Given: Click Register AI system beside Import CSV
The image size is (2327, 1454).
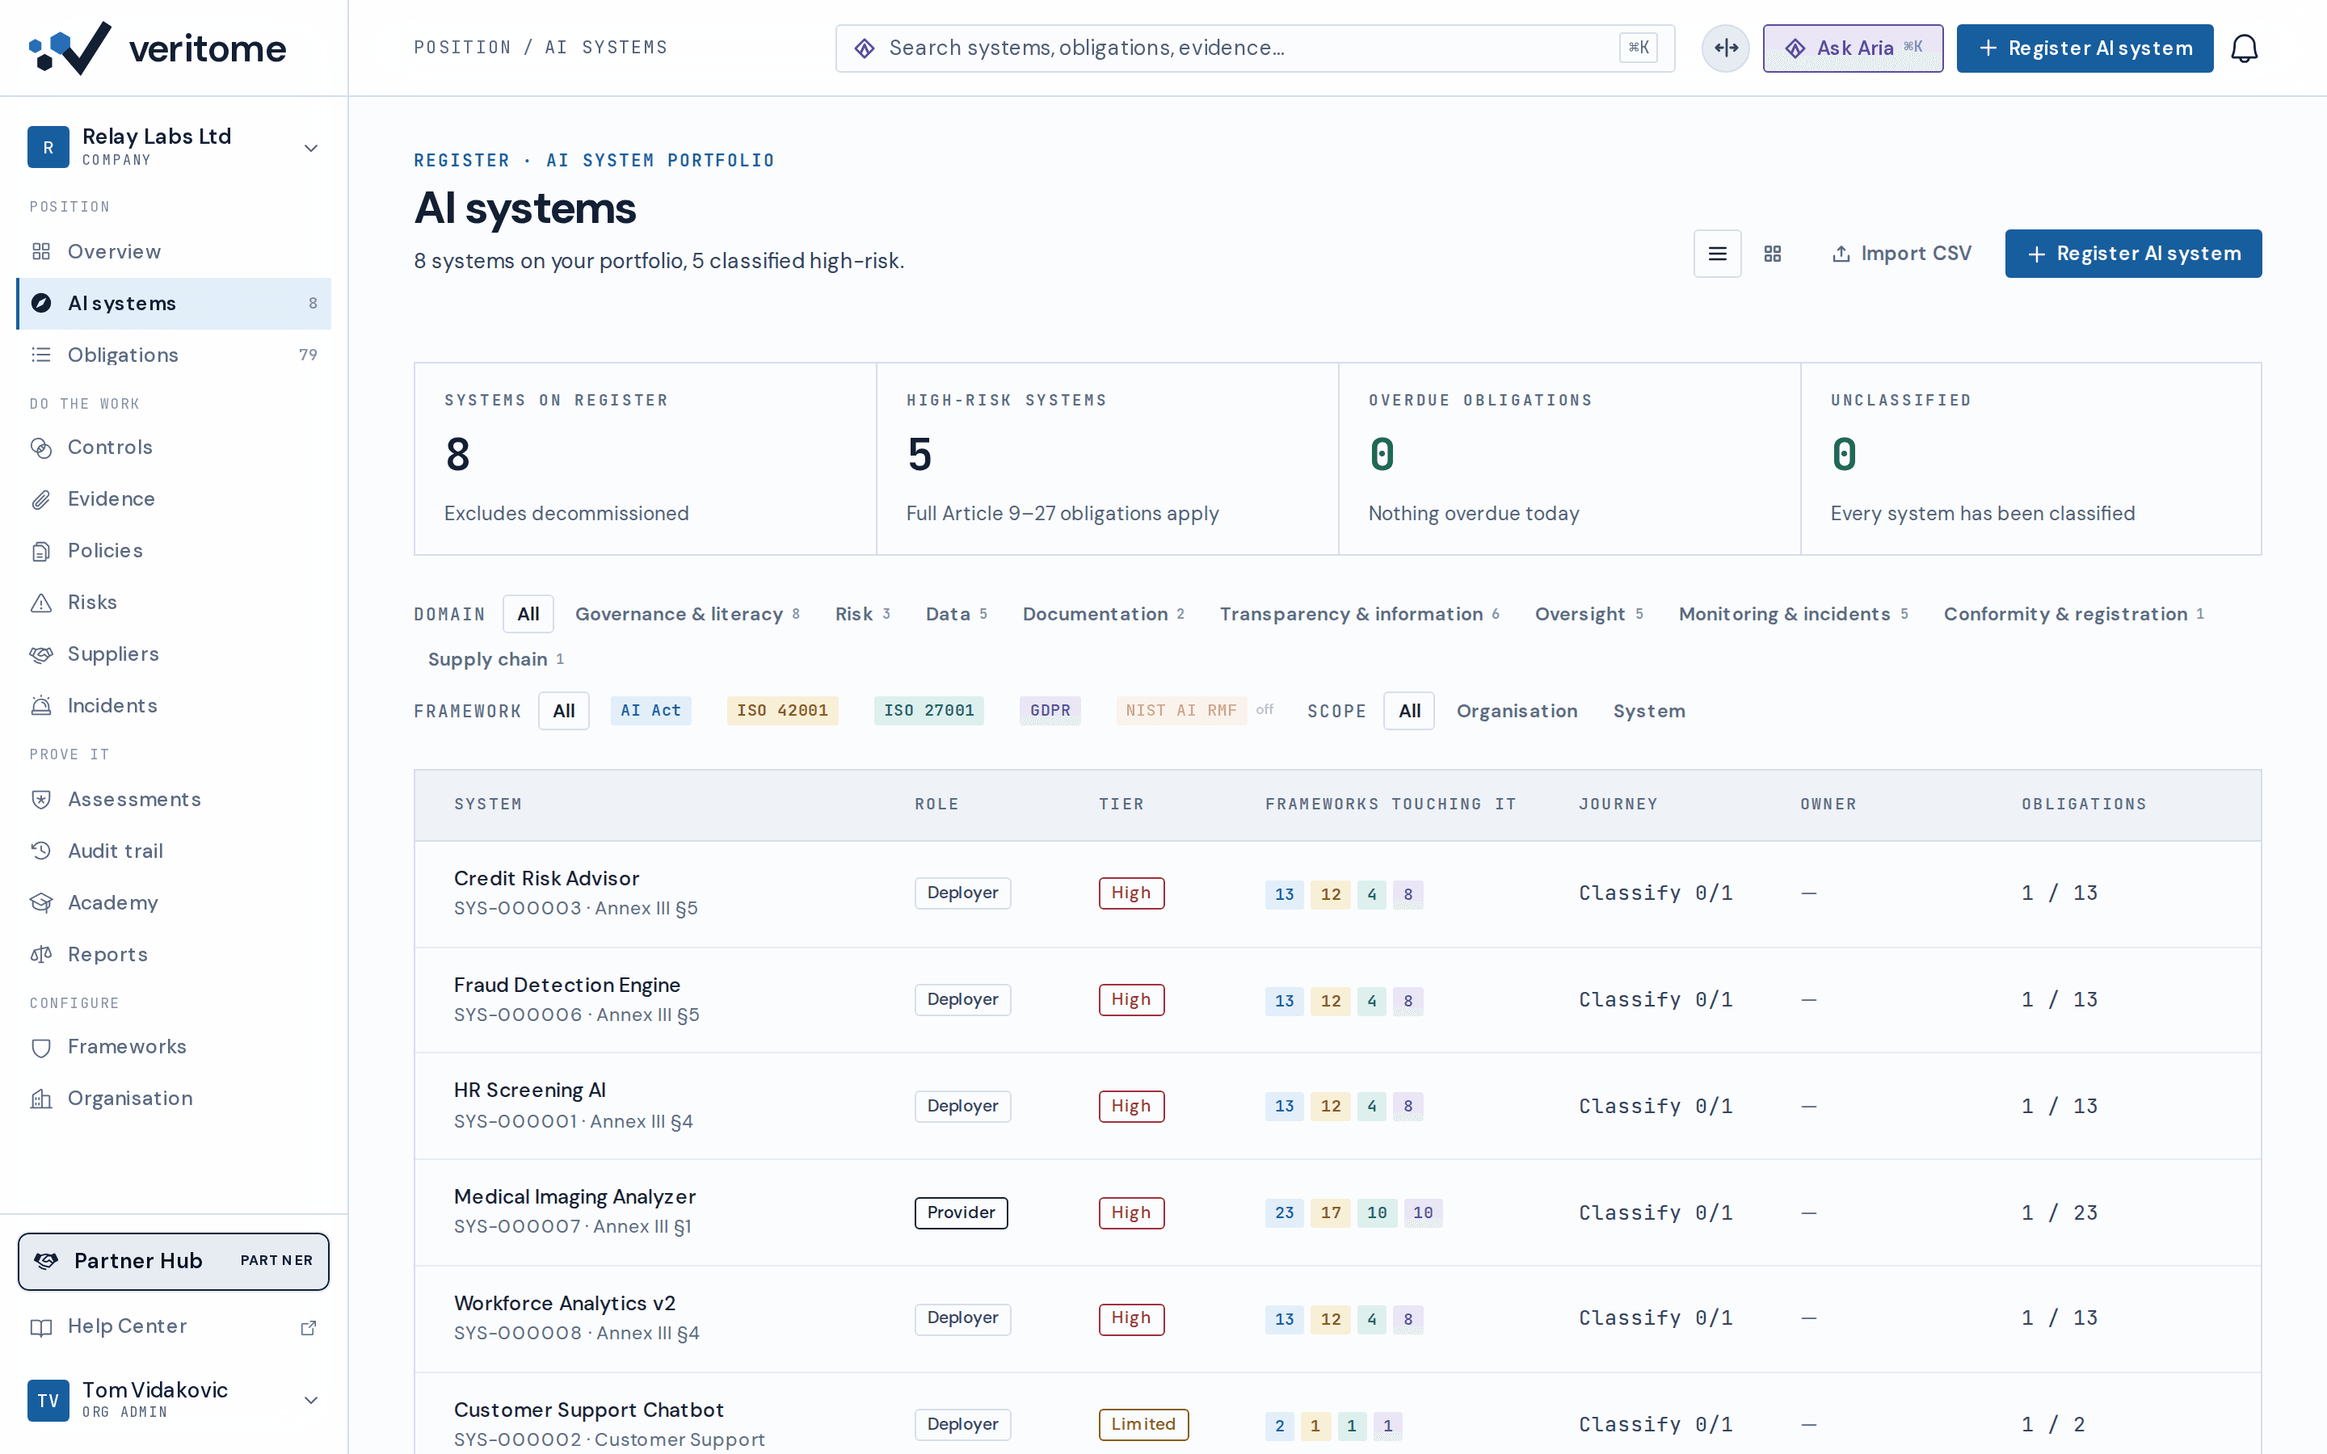Looking at the screenshot, I should coord(2133,254).
